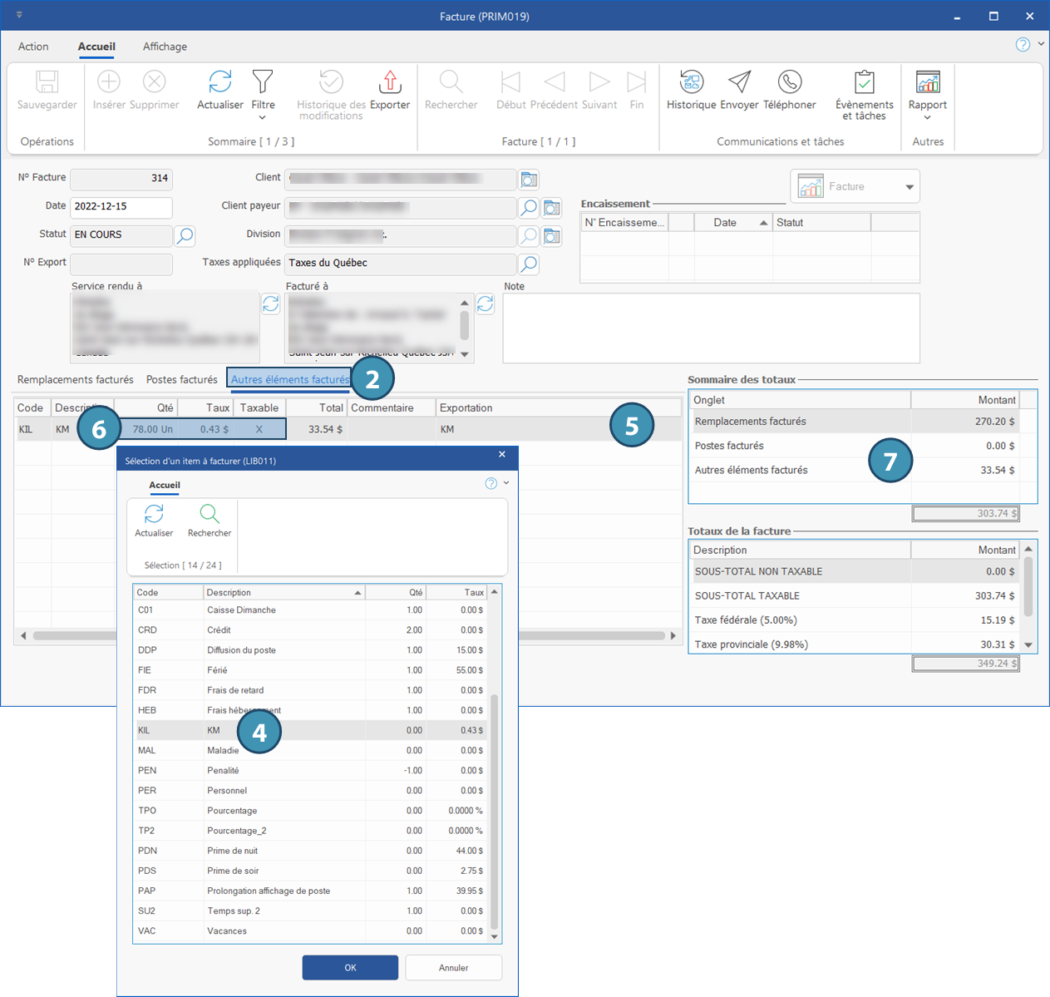Viewport: 1050px width, 997px height.
Task: Switch to the Affichage ribbon tab
Action: coord(165,47)
